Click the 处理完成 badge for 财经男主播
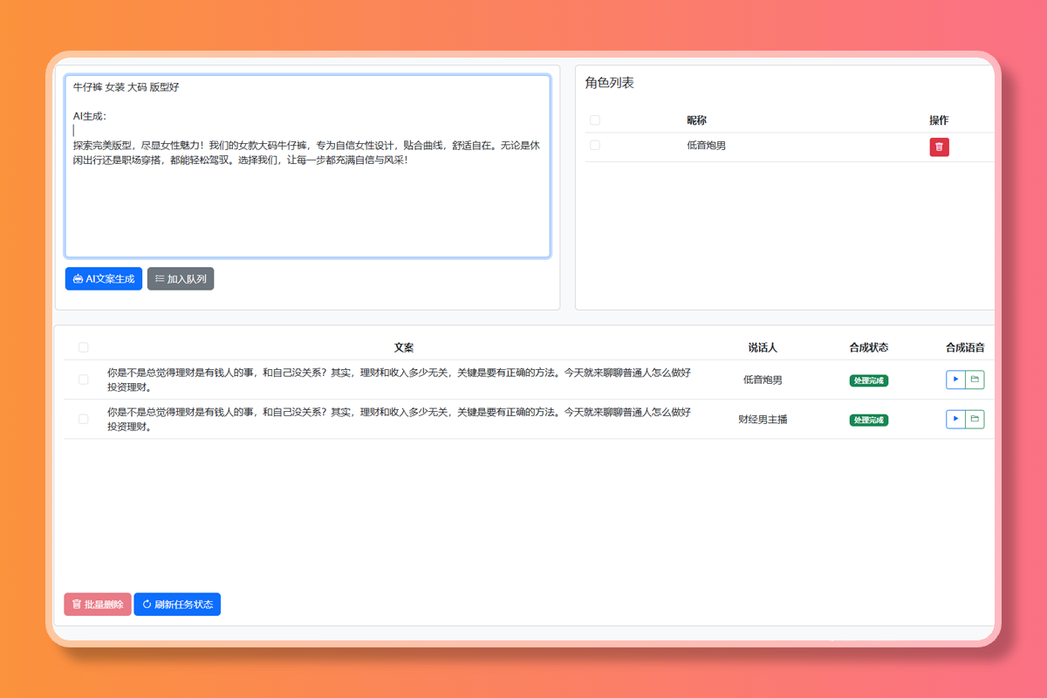 [868, 421]
